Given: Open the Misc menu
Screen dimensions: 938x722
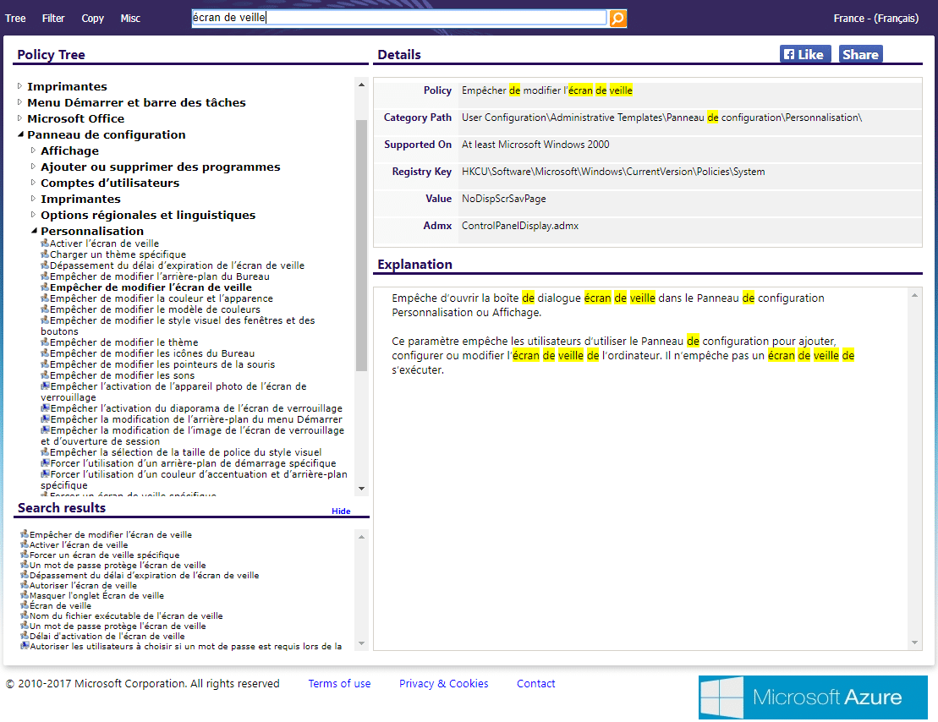Looking at the screenshot, I should [x=130, y=19].
